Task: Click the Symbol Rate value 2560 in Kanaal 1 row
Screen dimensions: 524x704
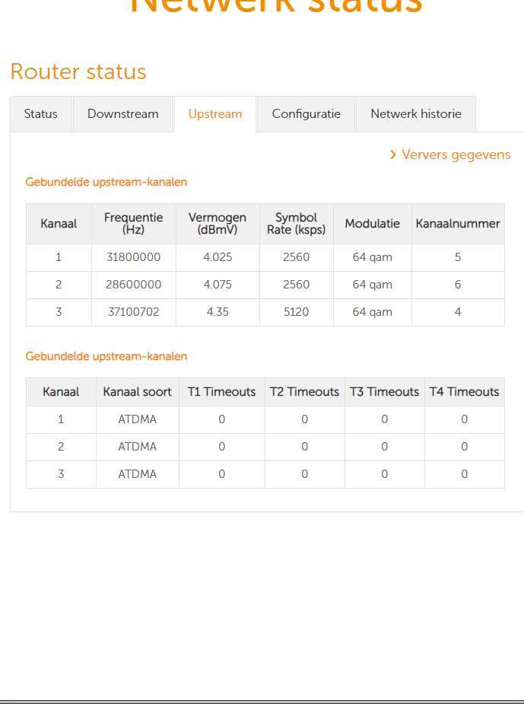Action: (296, 257)
